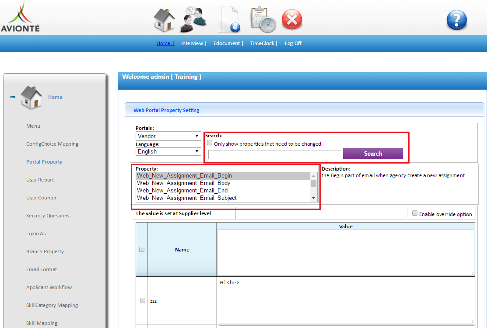Check 'Only show properties that need to be changed'

click(x=210, y=143)
